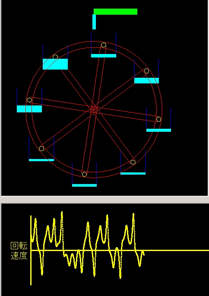The image size is (209, 296).
Task: Select the half-filled bucket on wheel's far left
Action: click(29, 100)
